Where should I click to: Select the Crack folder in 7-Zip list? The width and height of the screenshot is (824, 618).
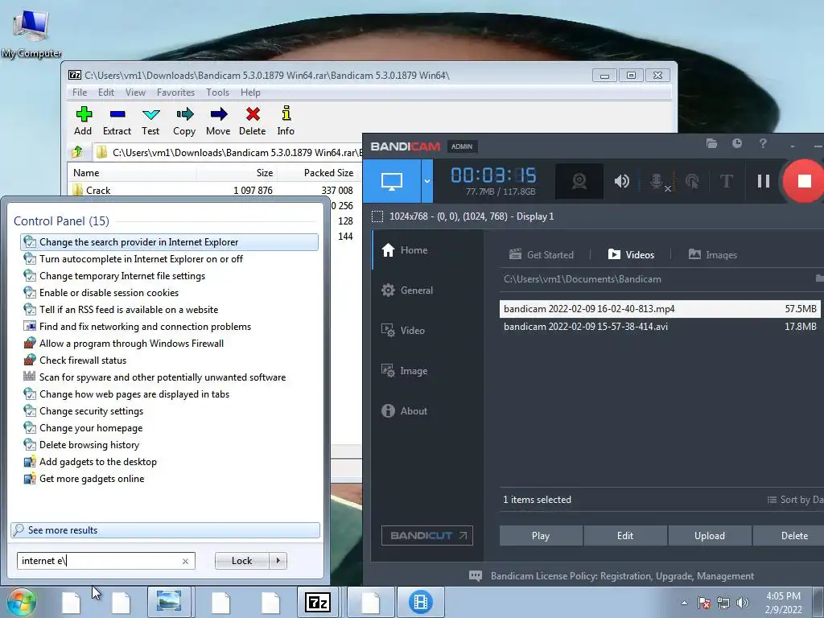(x=97, y=190)
